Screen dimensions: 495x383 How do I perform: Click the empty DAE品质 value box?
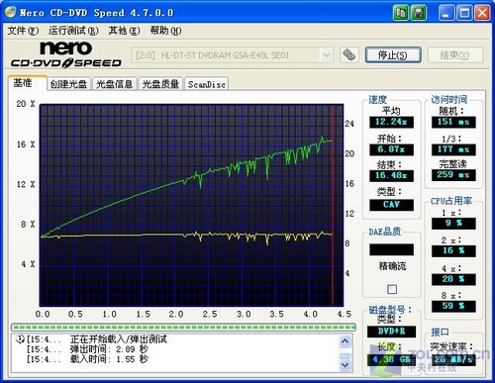click(391, 249)
